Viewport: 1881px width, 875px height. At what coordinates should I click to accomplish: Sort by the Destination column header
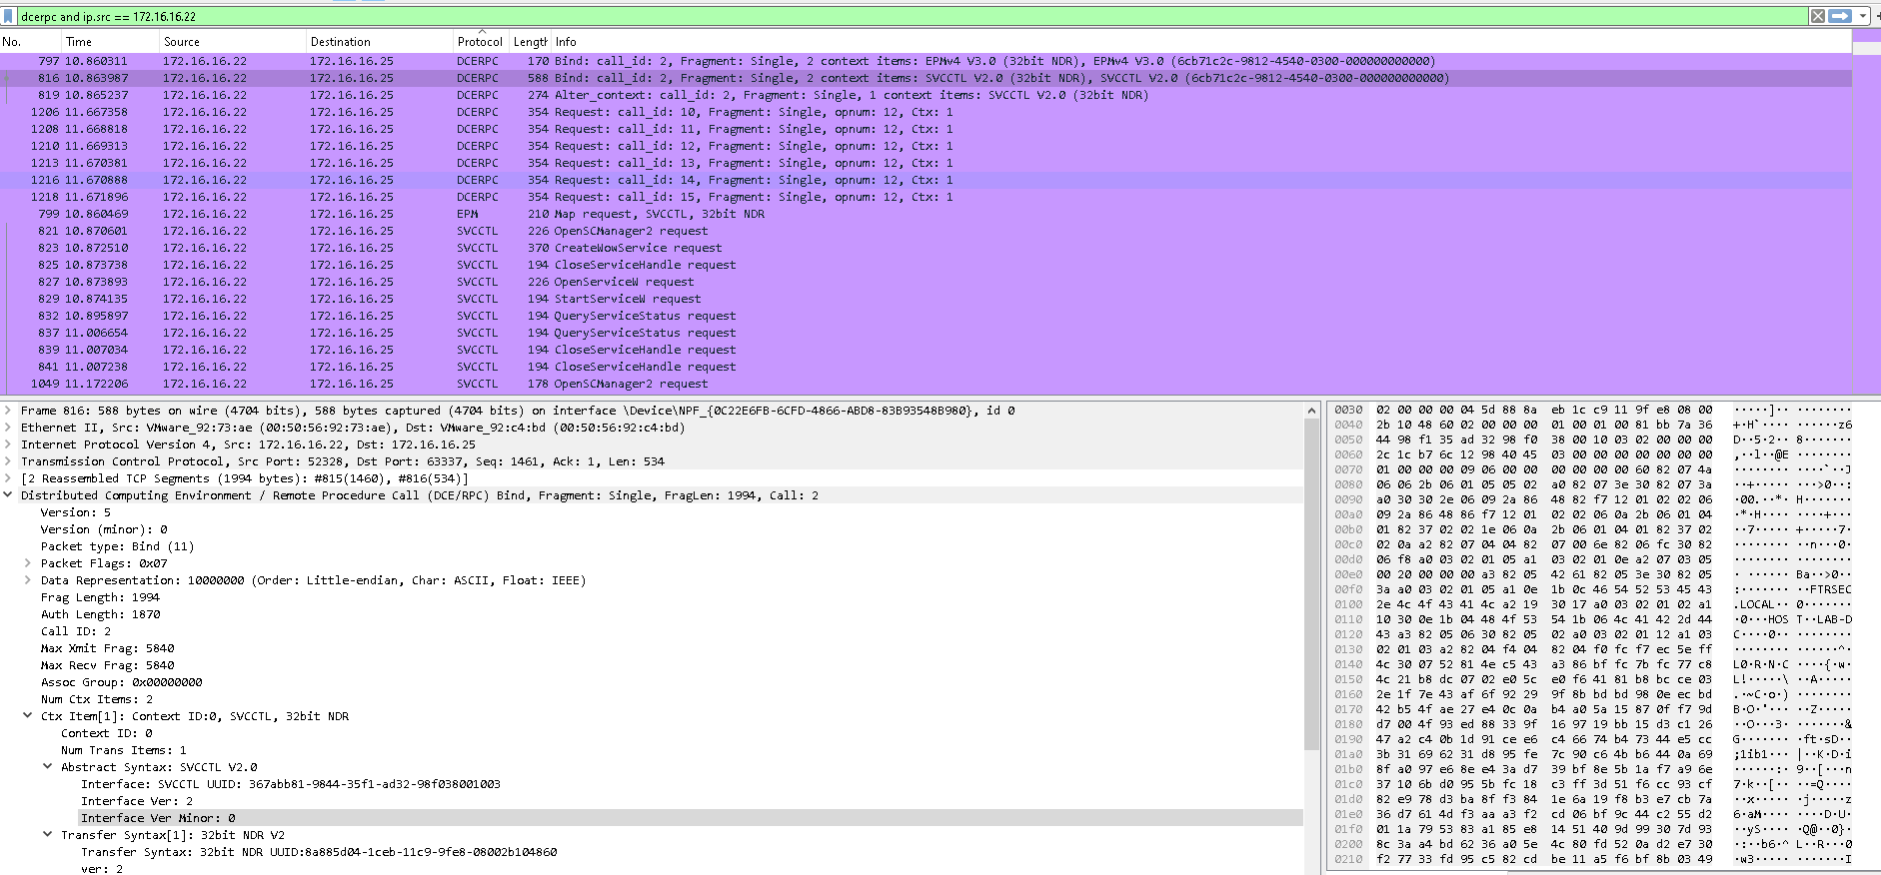[380, 42]
